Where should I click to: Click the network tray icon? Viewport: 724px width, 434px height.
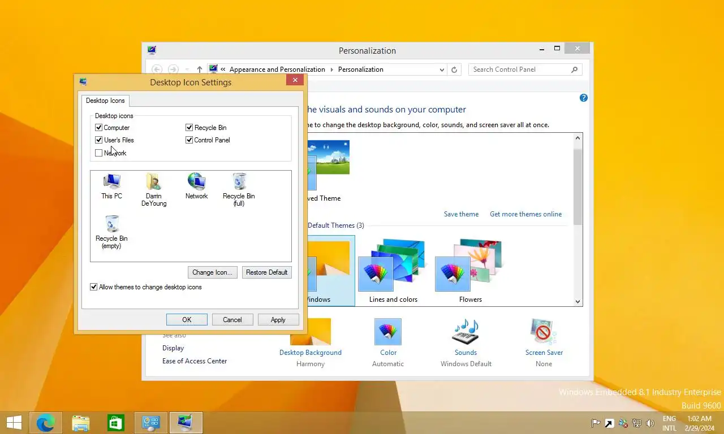point(636,423)
